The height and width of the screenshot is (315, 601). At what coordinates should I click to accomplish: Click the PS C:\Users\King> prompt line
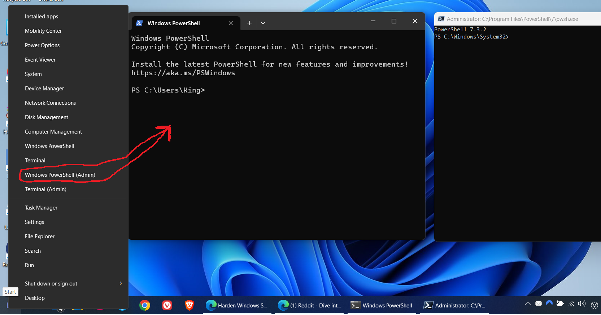pyautogui.click(x=168, y=90)
